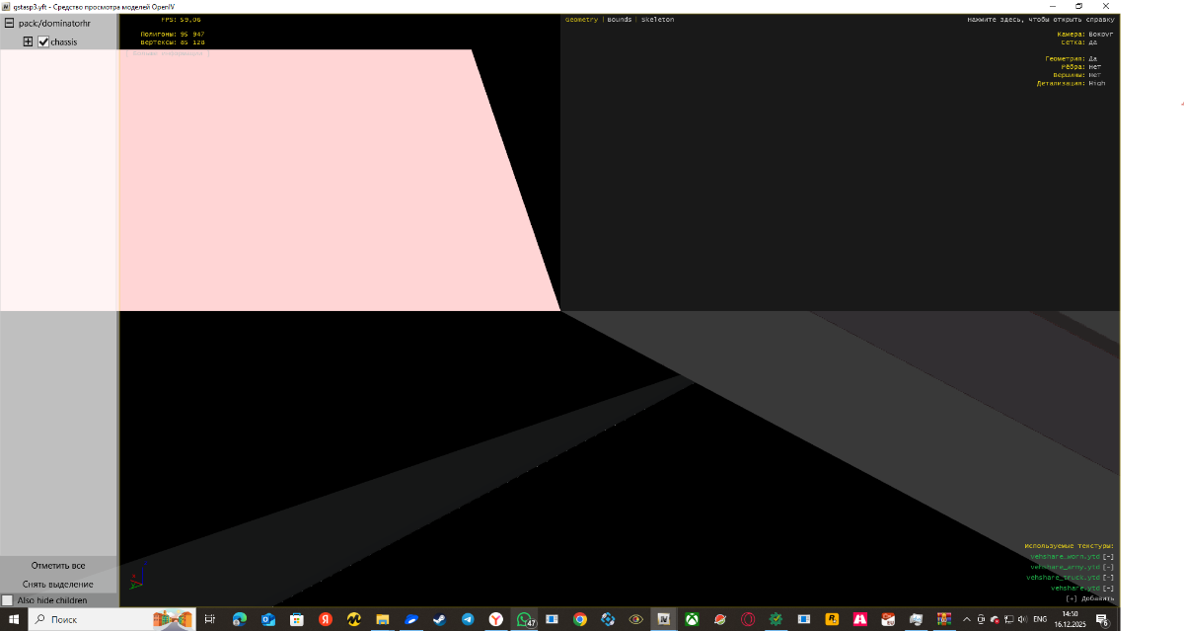This screenshot has height=631, width=1184.
Task: Switch to the bounds tab
Action: [620, 20]
